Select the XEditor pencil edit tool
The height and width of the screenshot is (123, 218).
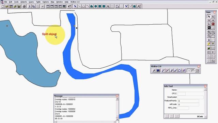pyautogui.click(x=154, y=71)
